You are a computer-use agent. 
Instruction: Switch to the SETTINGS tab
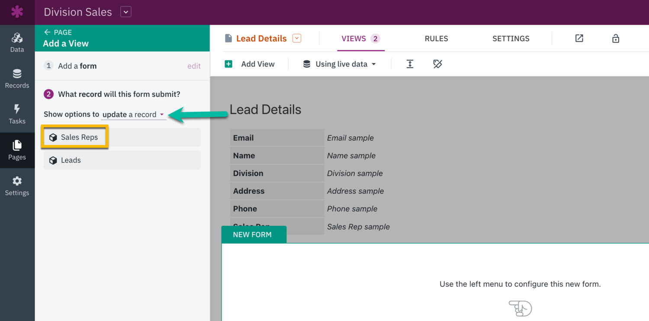coord(511,39)
